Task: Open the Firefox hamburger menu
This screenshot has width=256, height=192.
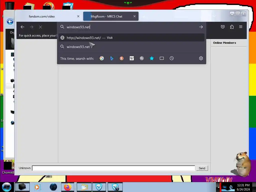Action: 241,27
